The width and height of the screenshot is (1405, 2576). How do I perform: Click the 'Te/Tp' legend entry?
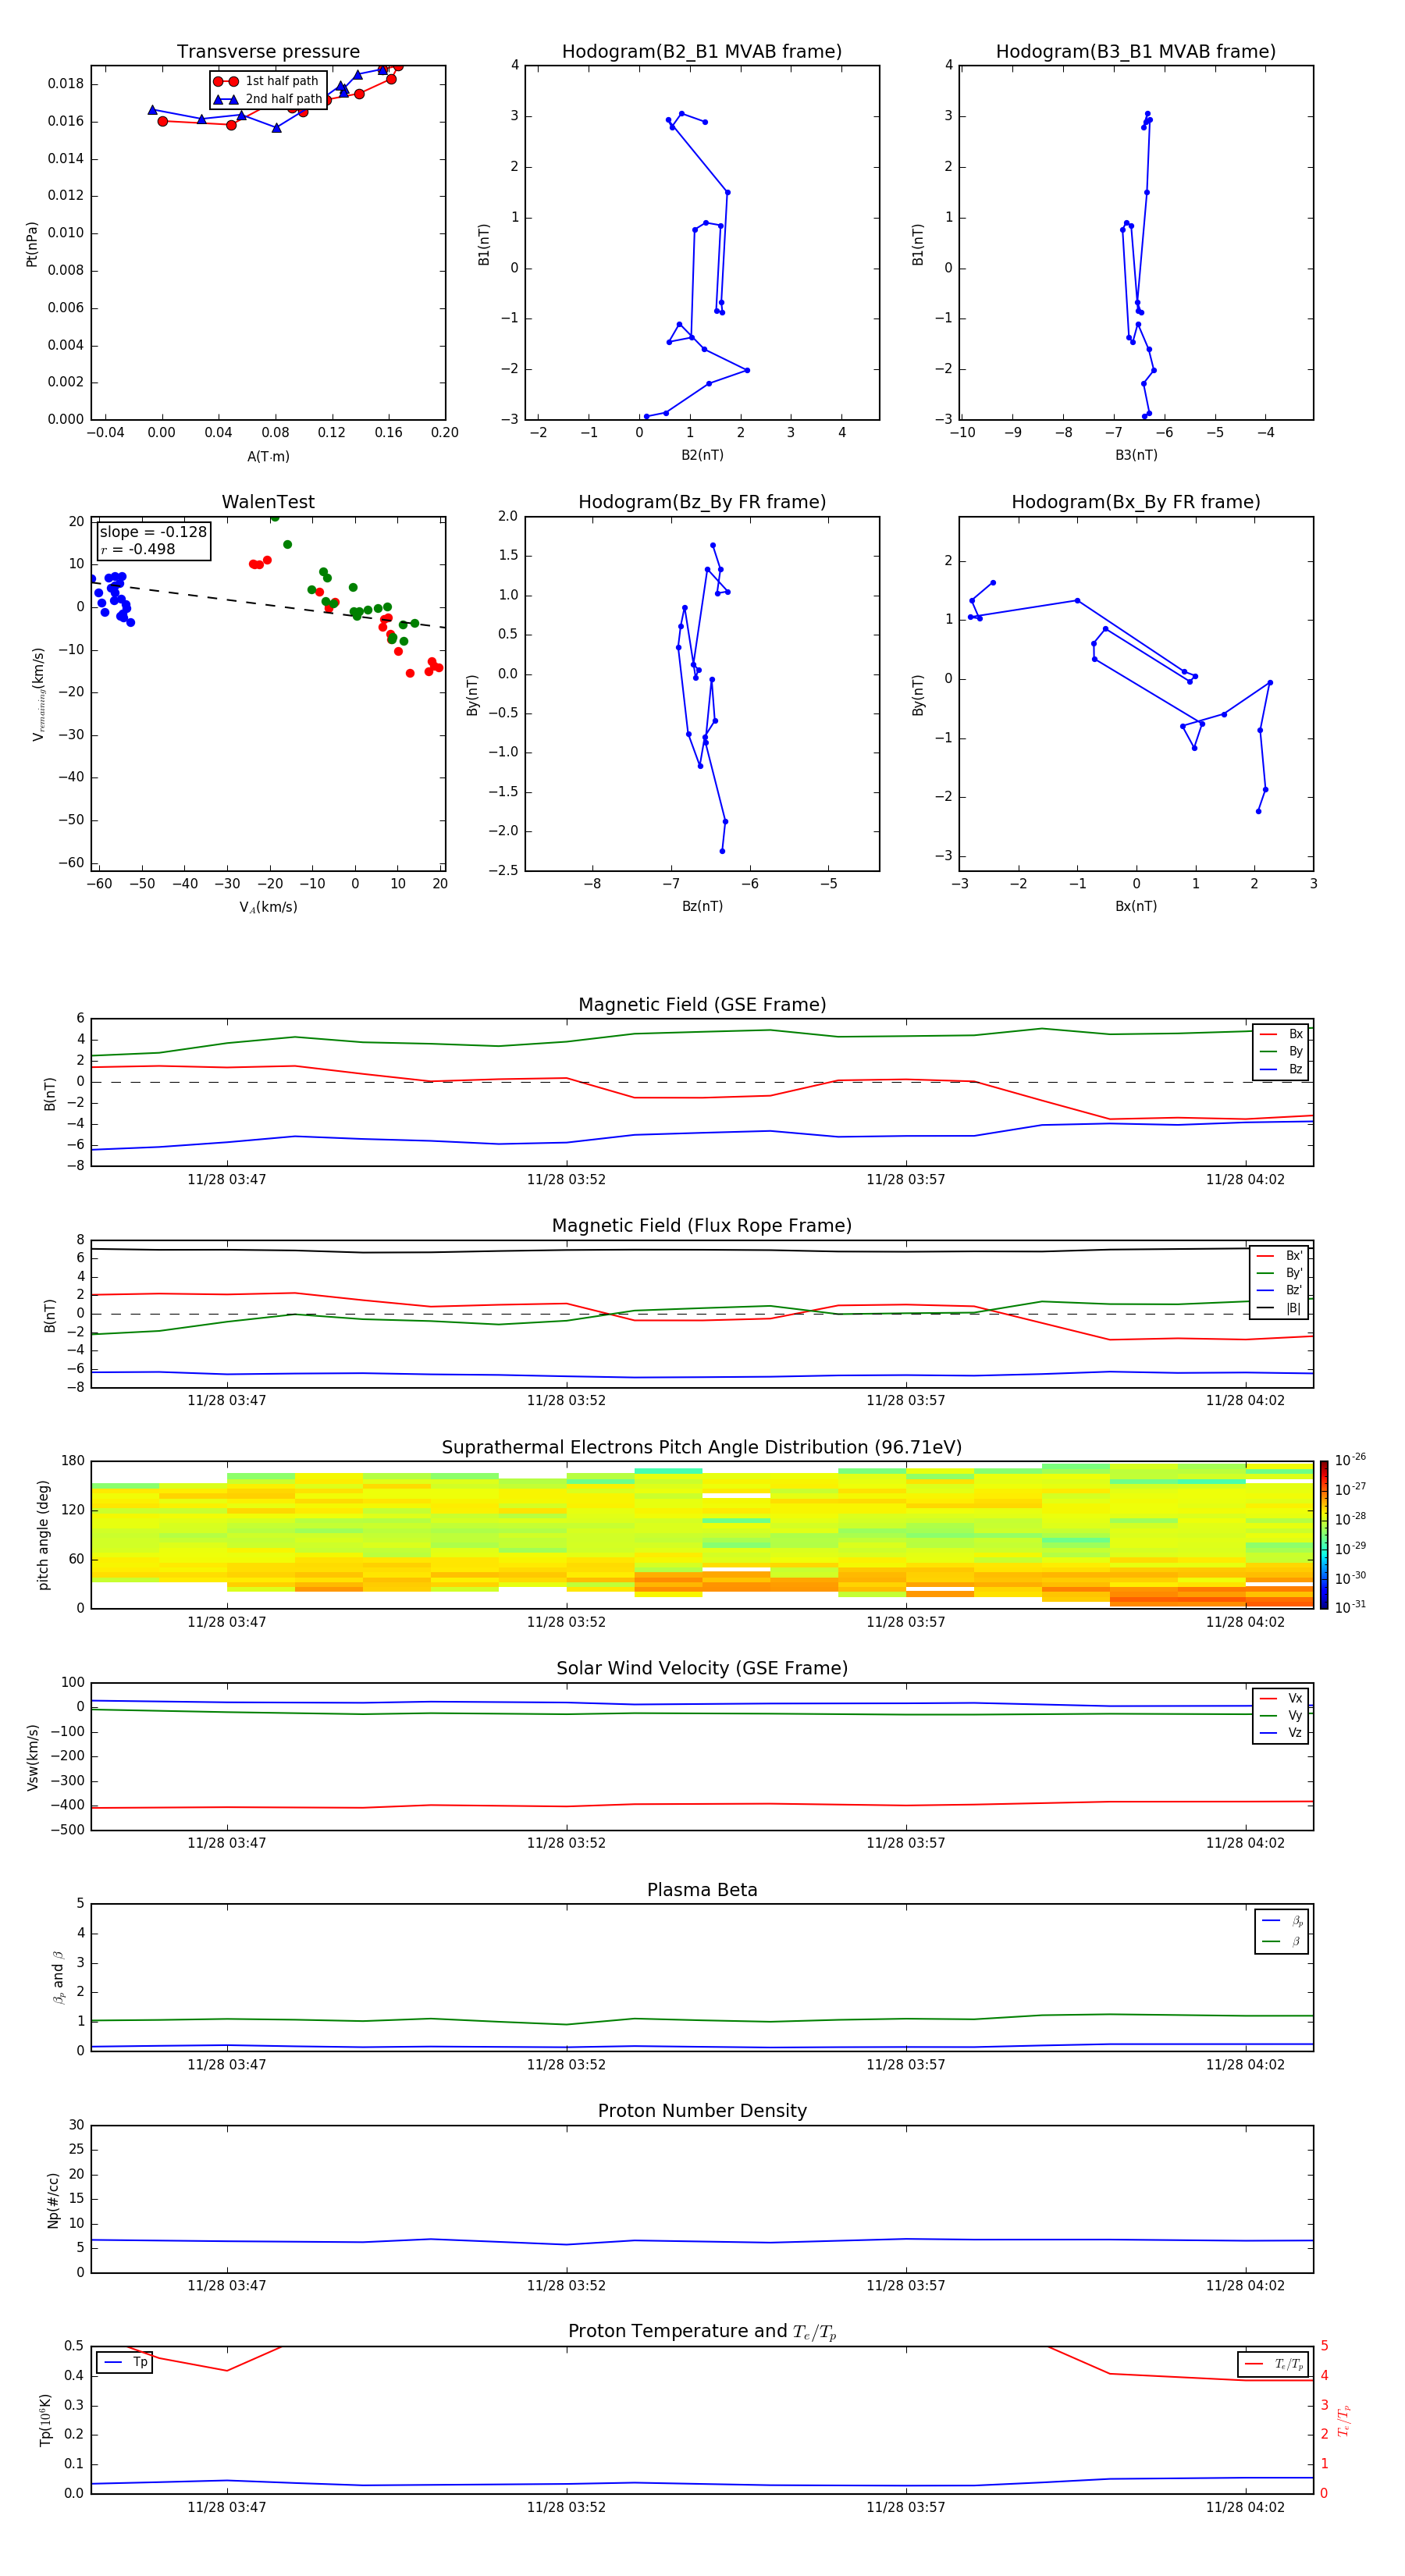click(1273, 2364)
